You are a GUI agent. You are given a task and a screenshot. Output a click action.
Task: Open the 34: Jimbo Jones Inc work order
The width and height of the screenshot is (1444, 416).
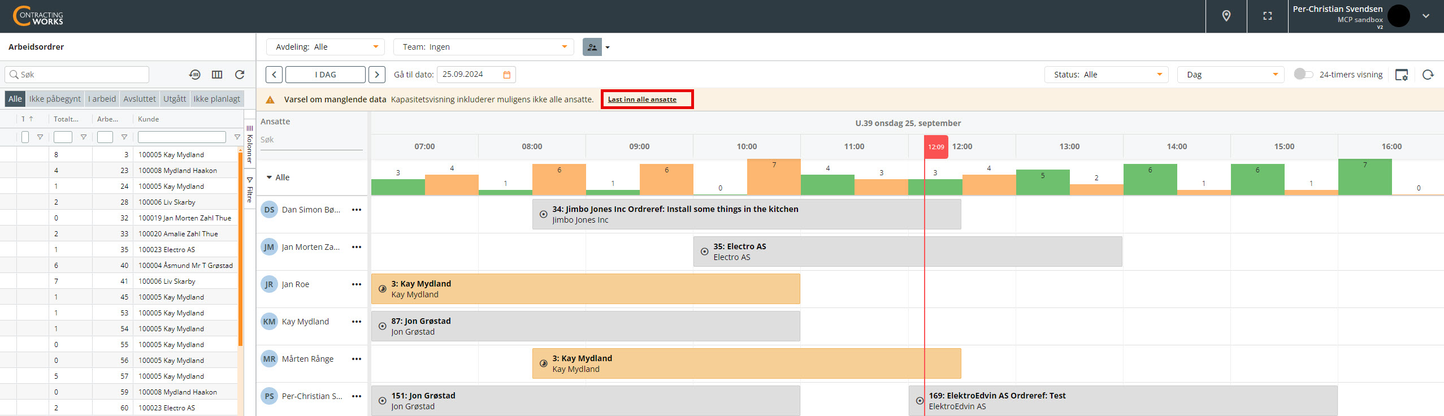pyautogui.click(x=747, y=214)
